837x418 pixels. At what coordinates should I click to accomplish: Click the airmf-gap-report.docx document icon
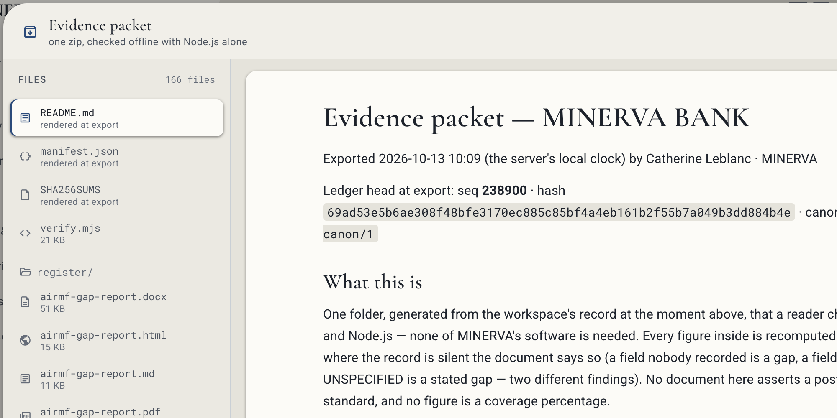pos(25,302)
